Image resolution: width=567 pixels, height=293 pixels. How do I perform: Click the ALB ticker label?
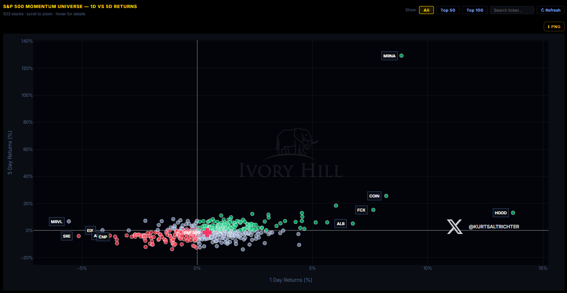coord(340,224)
